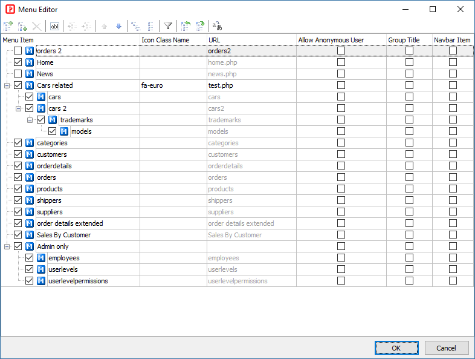Click the test.php URL cell
The height and width of the screenshot is (359, 475).
[x=251, y=85]
